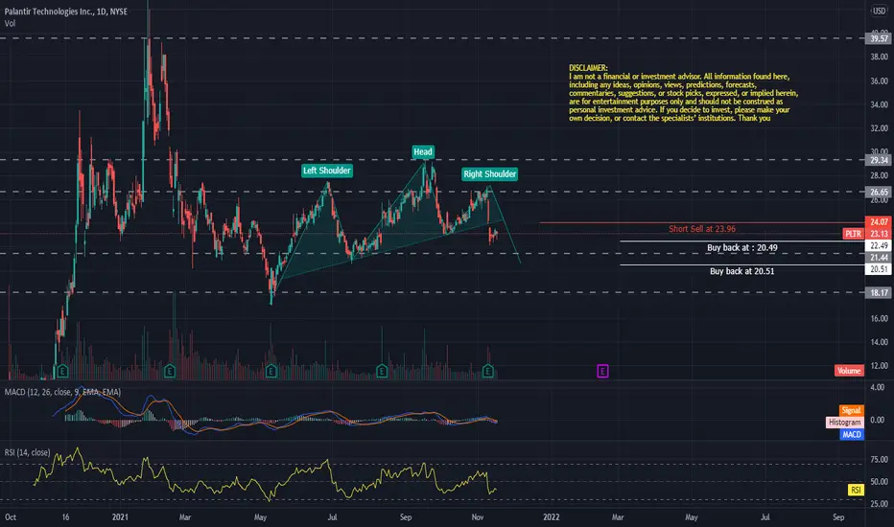Click the Vol indicator legend
This screenshot has height=527, width=894.
10,23
